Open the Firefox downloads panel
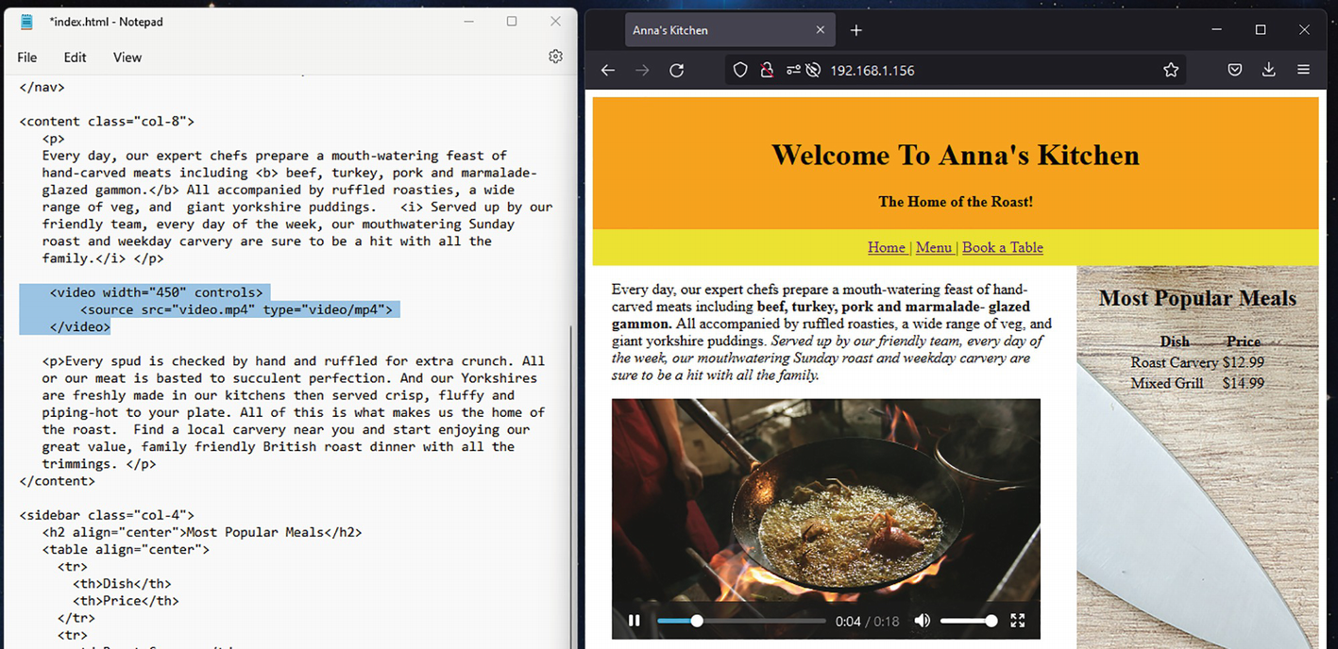 1268,71
